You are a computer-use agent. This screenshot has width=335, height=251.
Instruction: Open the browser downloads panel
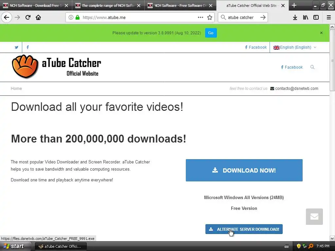[x=295, y=18]
